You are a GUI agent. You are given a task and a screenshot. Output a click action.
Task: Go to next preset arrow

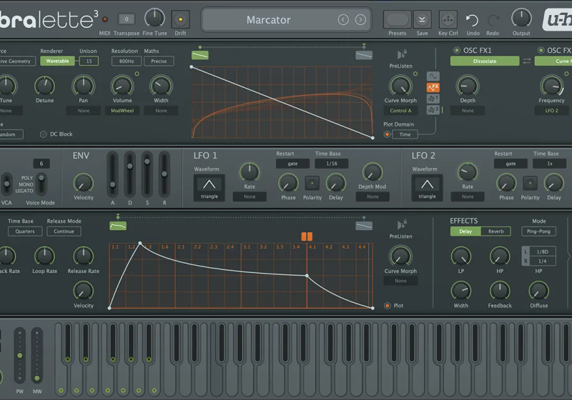coord(360,20)
